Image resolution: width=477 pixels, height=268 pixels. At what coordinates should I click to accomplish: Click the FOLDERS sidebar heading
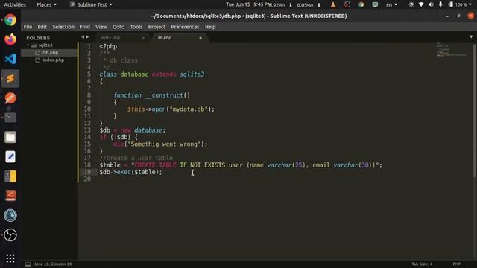tap(38, 38)
